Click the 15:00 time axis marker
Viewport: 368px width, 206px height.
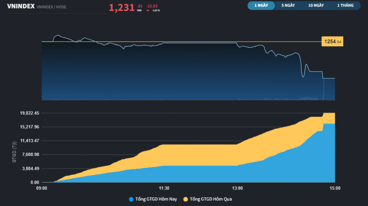[335, 188]
